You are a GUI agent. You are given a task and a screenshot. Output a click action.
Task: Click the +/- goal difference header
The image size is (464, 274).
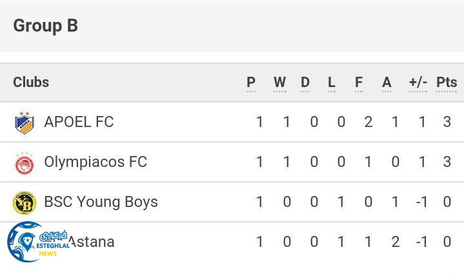pyautogui.click(x=418, y=83)
